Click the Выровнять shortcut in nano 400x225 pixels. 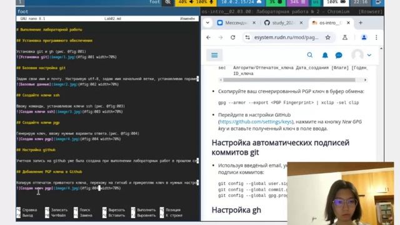point(143,215)
